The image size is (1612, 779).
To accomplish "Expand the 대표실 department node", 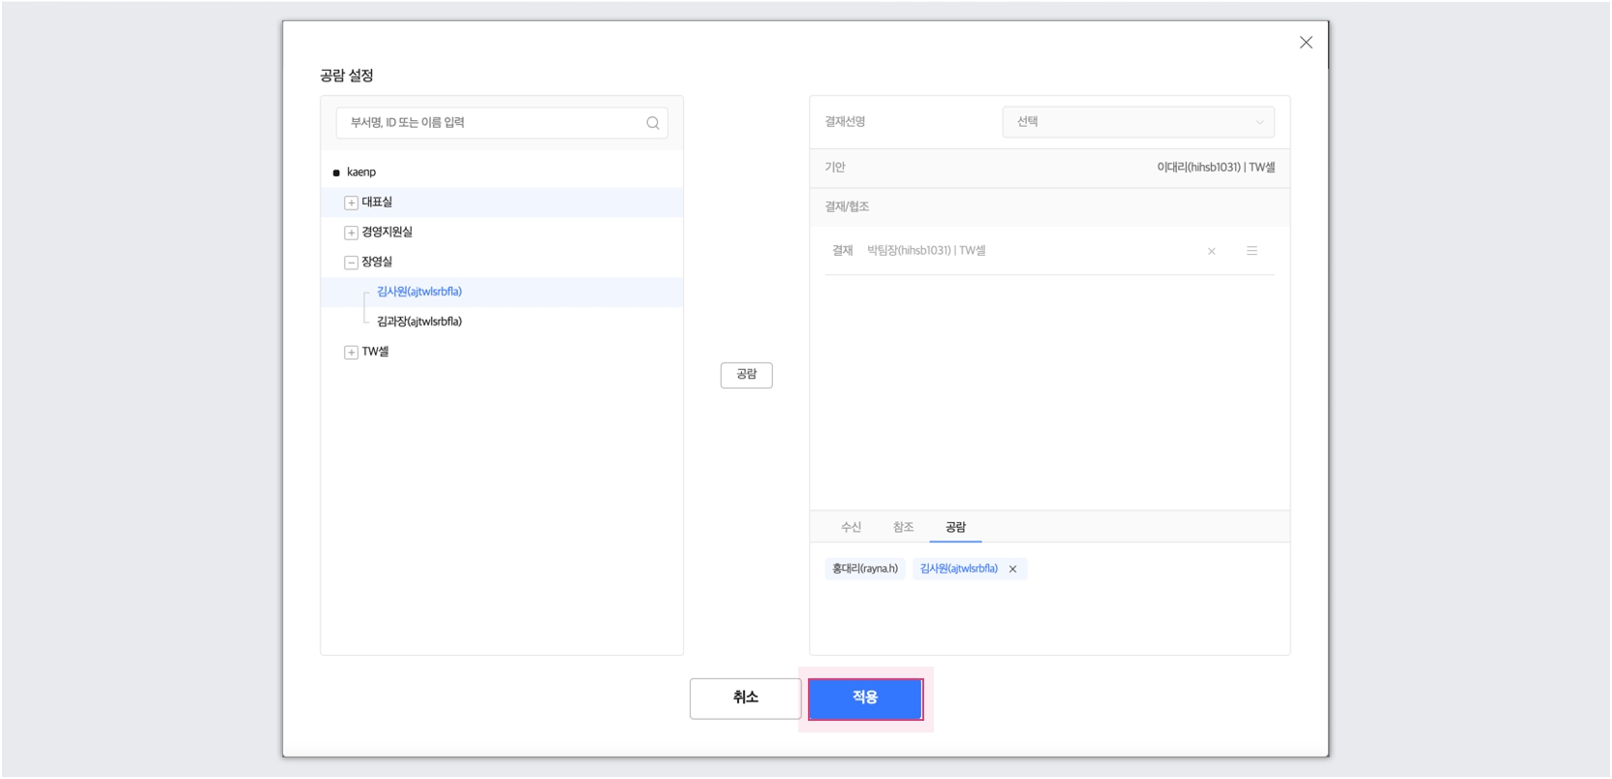I will (x=351, y=203).
